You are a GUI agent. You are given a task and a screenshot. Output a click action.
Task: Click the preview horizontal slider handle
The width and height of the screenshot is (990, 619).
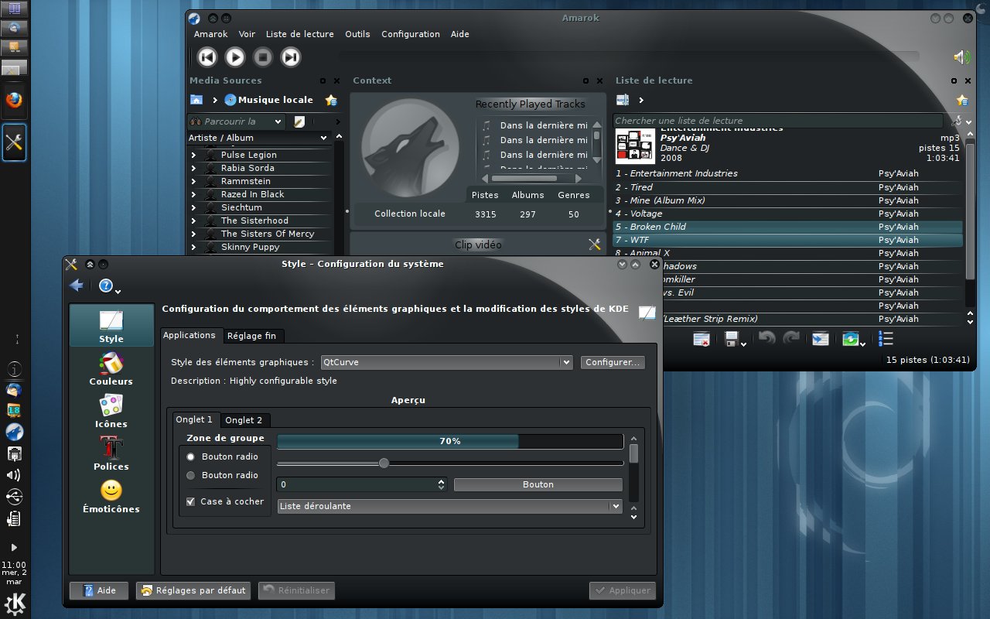[x=384, y=463]
